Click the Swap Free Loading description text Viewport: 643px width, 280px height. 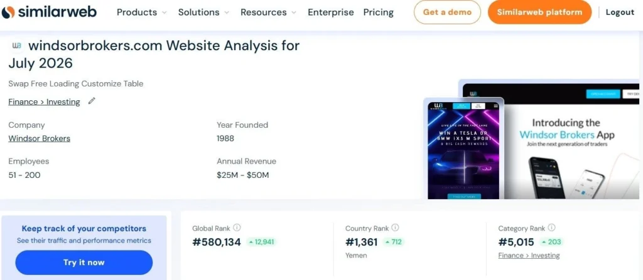tap(76, 84)
